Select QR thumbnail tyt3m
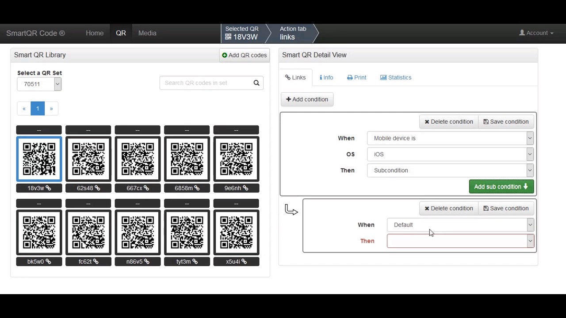 click(x=187, y=232)
